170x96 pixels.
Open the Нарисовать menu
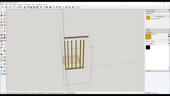20,5
